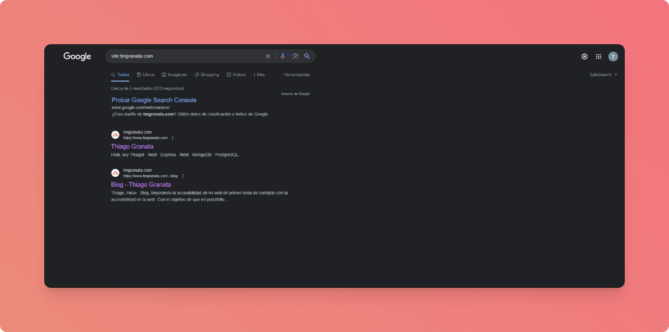Screen dimensions: 669x332
Task: Click the blog snippet about accesibilidad
Action: tap(199, 196)
